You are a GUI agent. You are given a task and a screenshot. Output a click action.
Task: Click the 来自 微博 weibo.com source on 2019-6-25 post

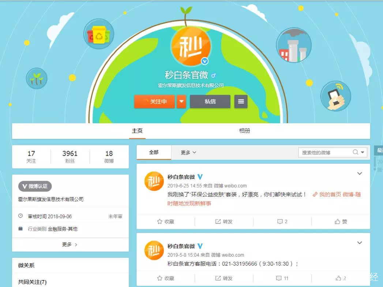coord(225,186)
